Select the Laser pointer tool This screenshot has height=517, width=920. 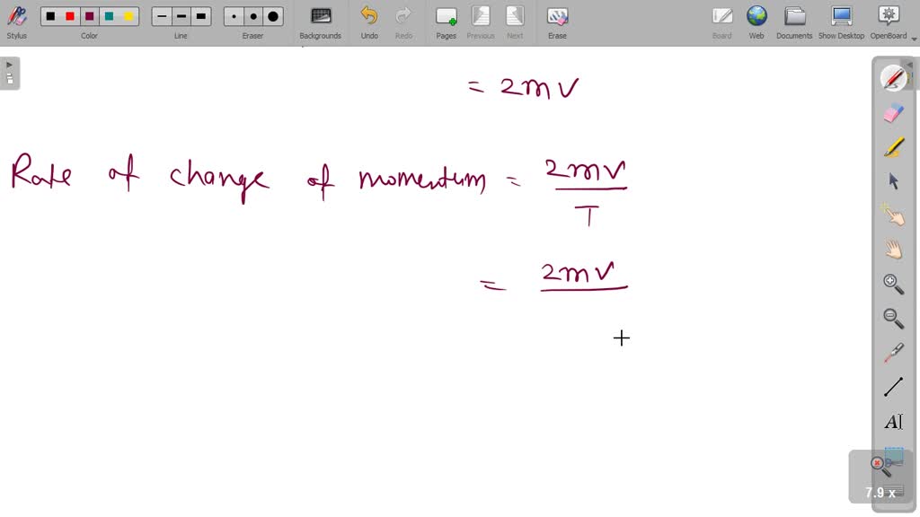893,352
